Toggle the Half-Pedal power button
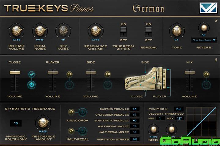This screenshot has width=220, height=146. [x=82, y=131]
